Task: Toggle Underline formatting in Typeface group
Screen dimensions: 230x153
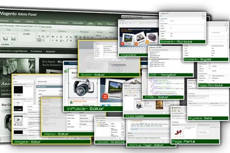Action: pos(61,37)
